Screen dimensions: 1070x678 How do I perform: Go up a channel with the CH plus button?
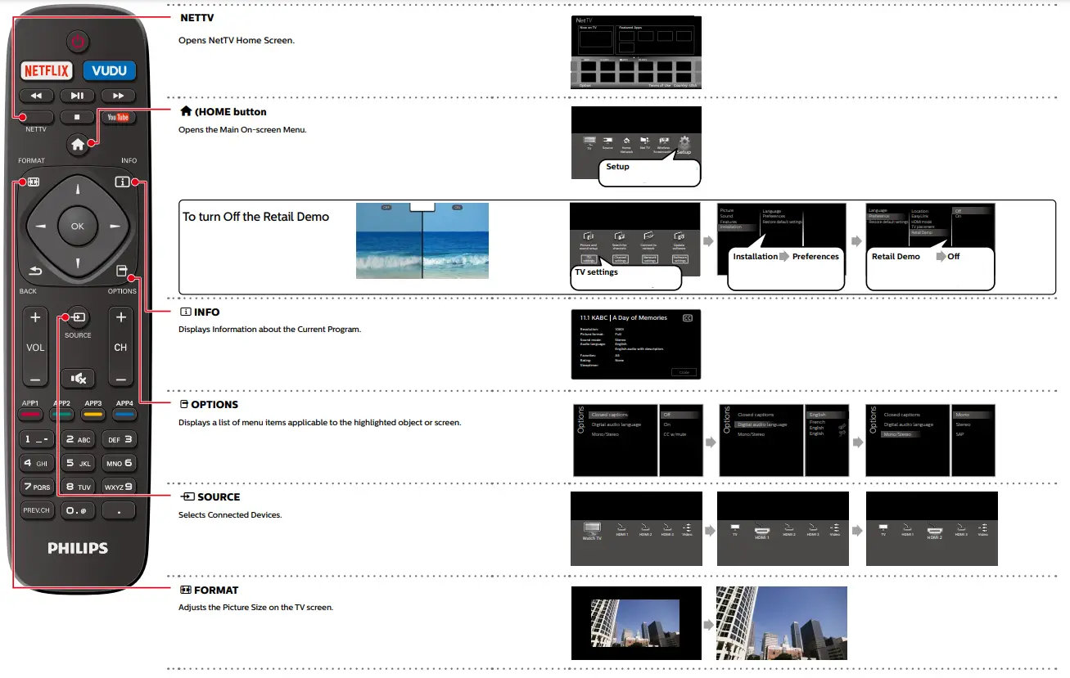120,317
